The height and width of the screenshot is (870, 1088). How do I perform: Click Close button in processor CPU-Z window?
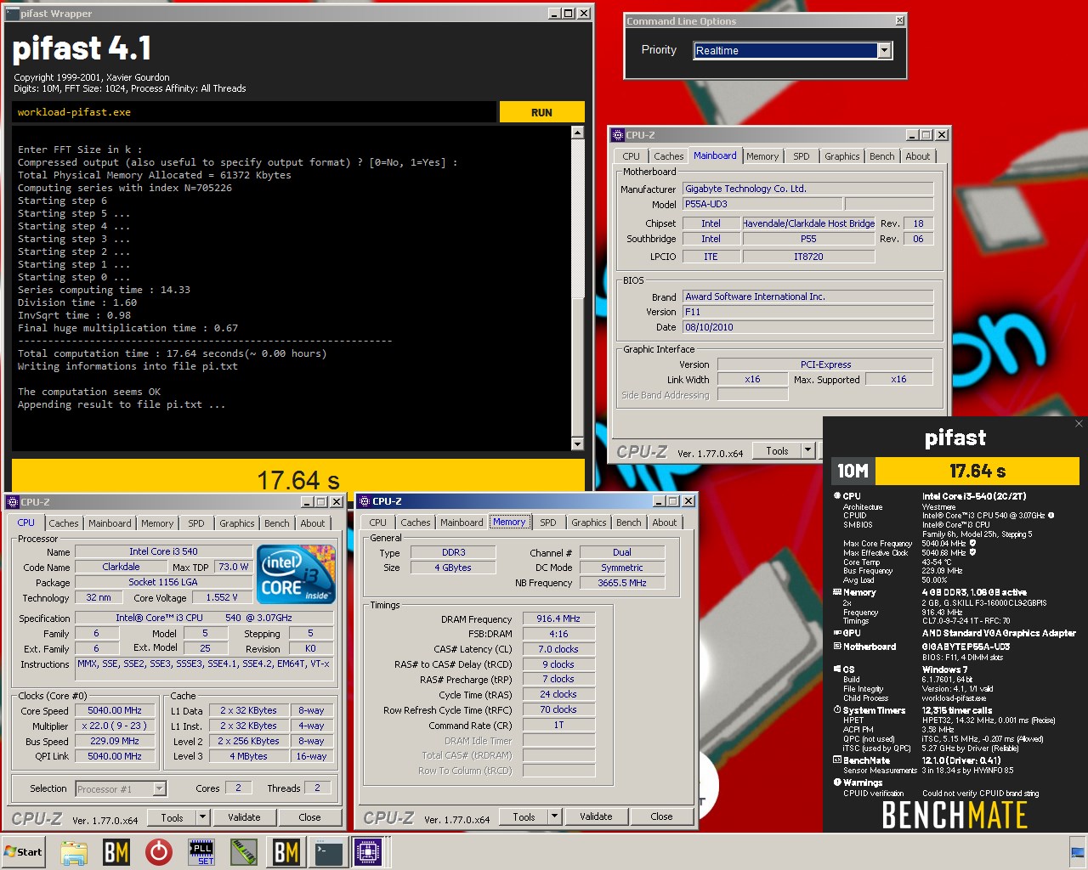point(309,817)
